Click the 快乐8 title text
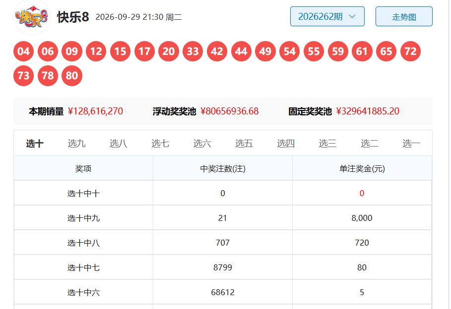 click(x=73, y=17)
